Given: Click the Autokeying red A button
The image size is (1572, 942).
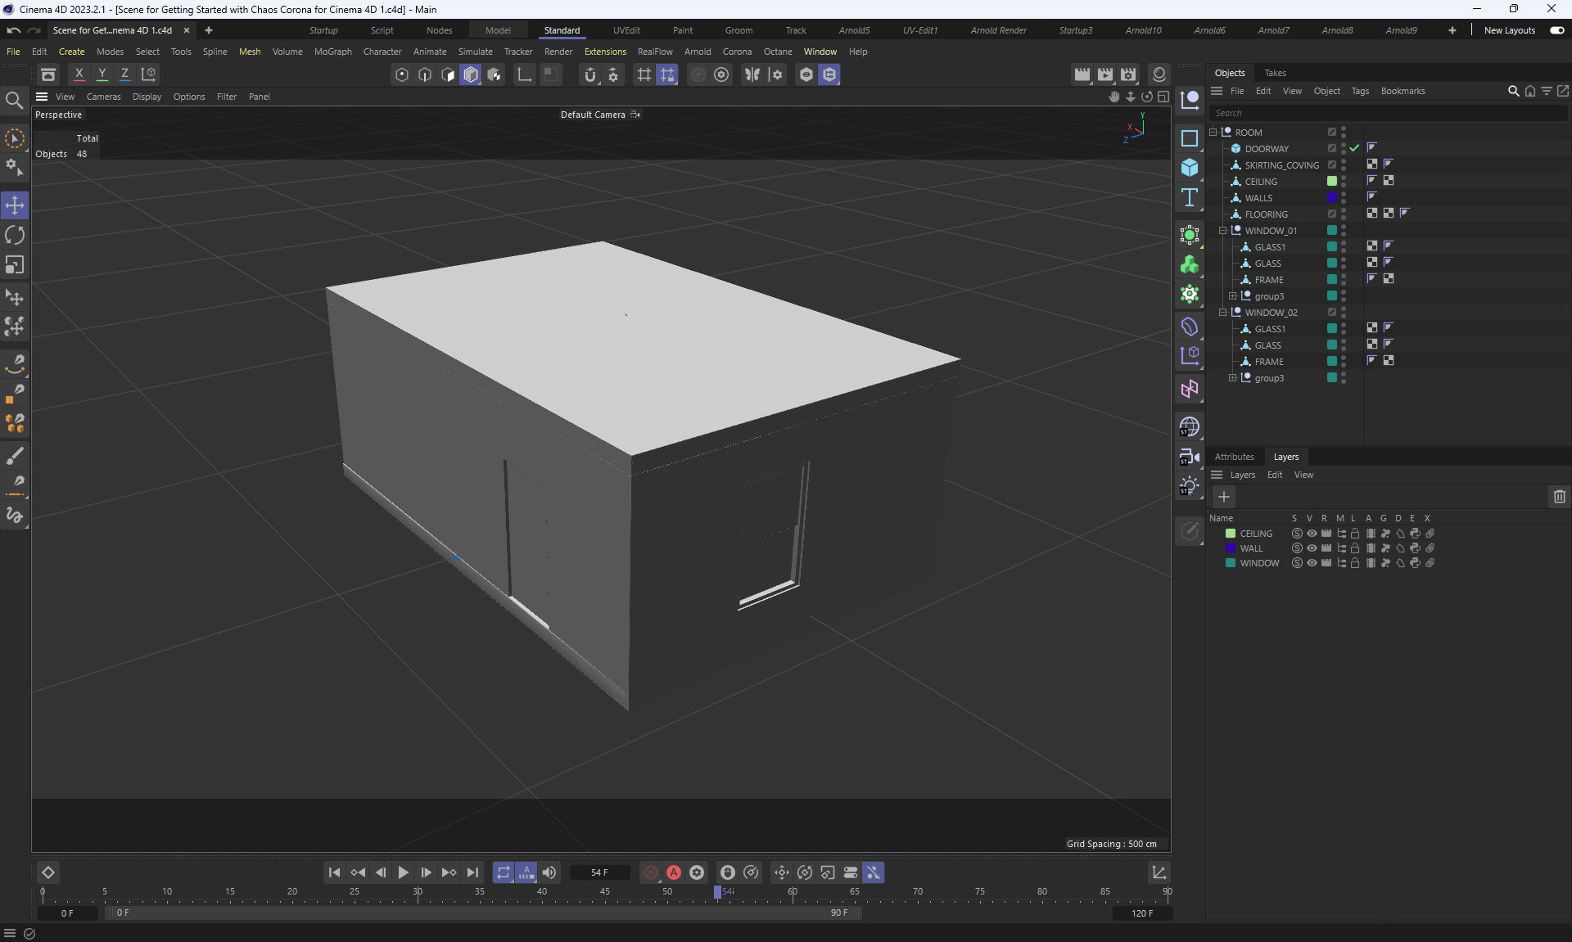Looking at the screenshot, I should coord(674,872).
